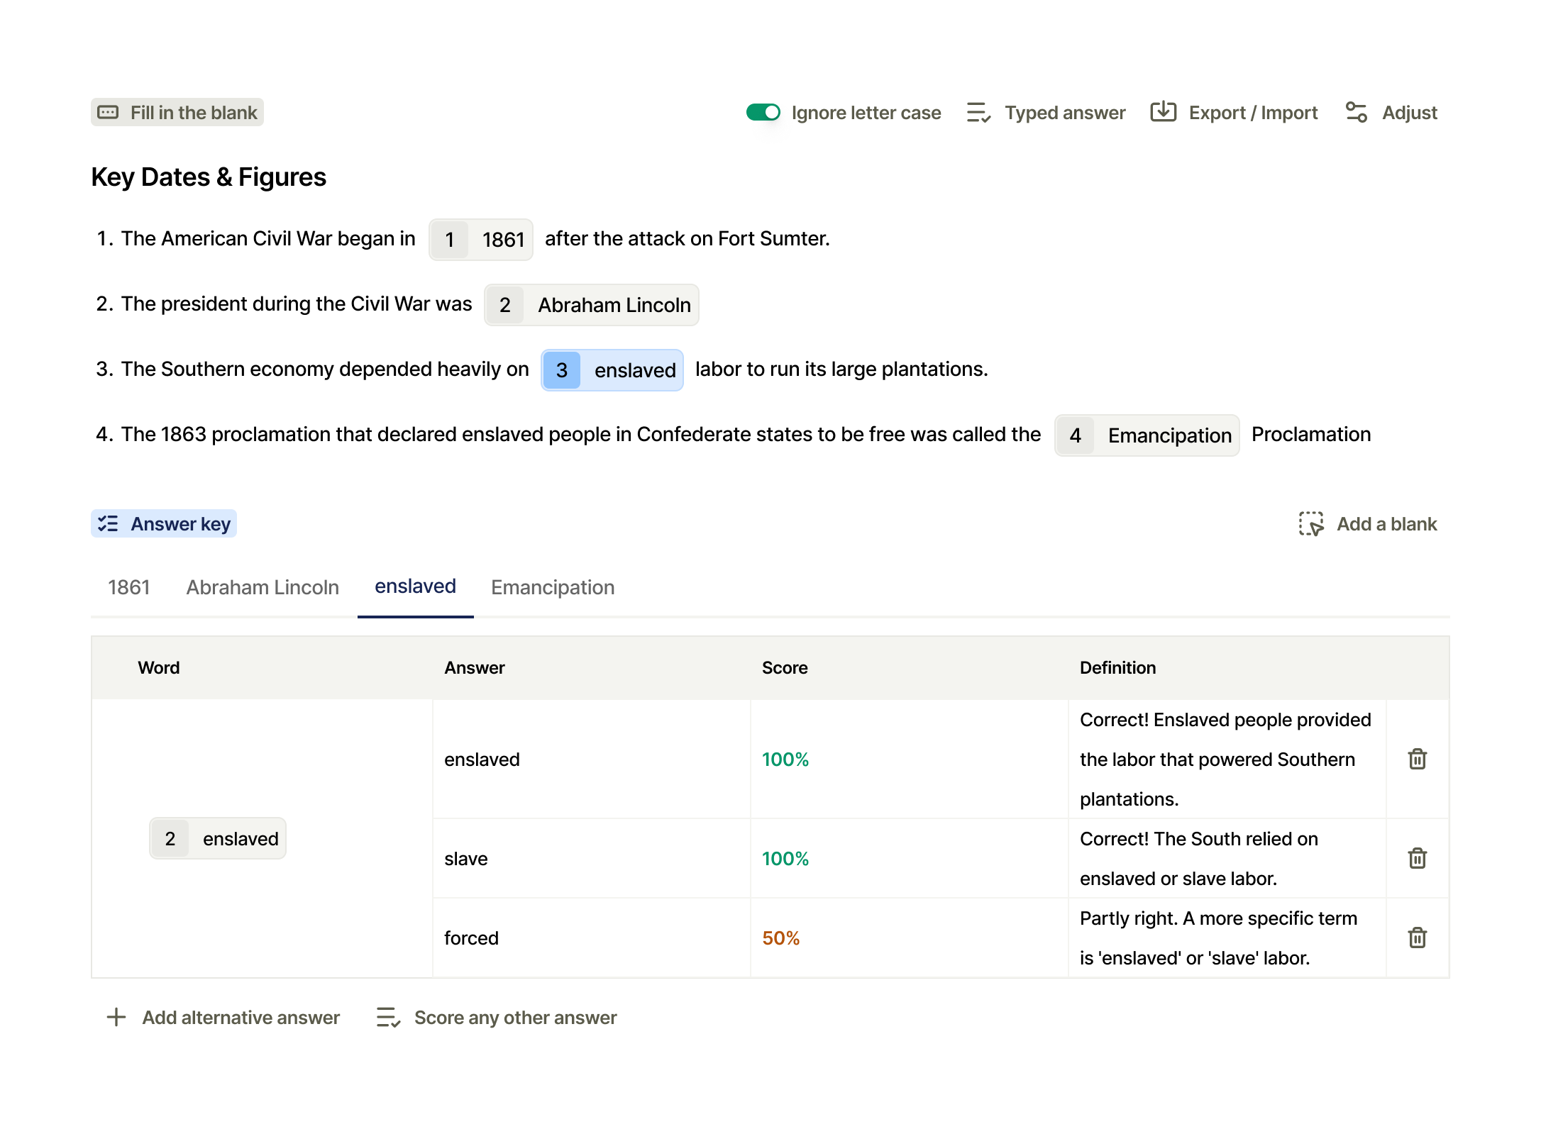Image resolution: width=1541 pixels, height=1129 pixels.
Task: Click the Export / Import label
Action: [1253, 113]
